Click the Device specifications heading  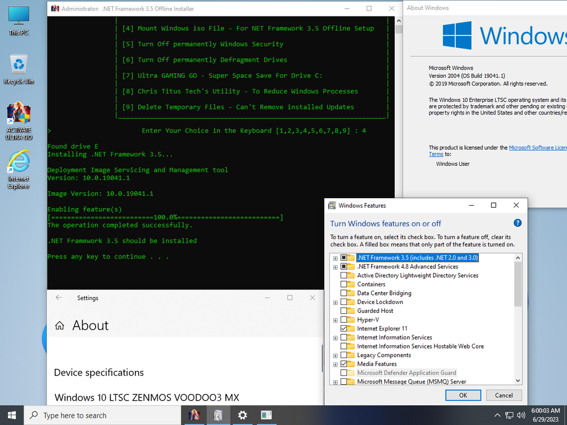[x=99, y=372]
